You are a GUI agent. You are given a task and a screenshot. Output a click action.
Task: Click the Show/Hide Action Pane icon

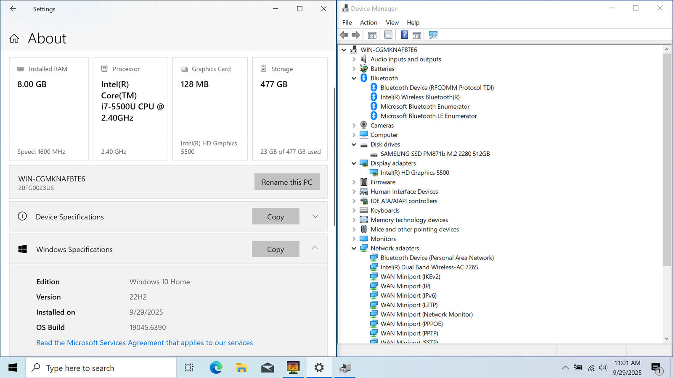[x=417, y=35]
